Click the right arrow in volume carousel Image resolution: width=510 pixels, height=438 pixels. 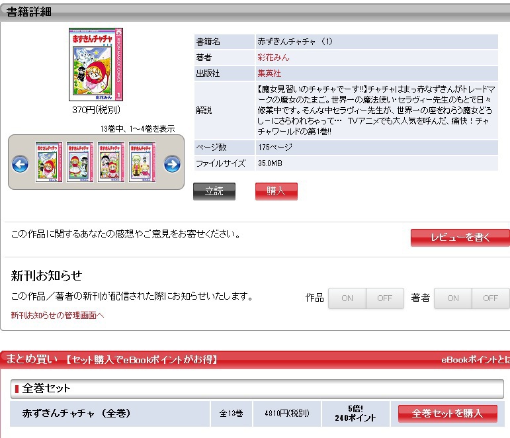(172, 164)
